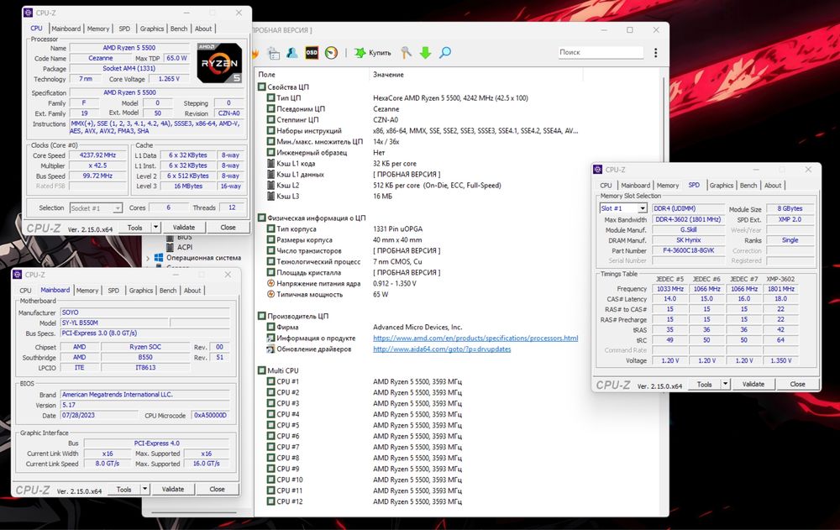840x530 pixels.
Task: Click the green star Buy icon
Action: (x=360, y=53)
